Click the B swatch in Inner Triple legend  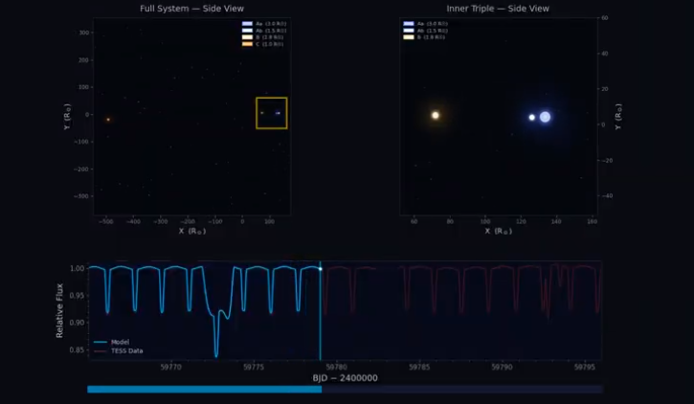tap(409, 37)
